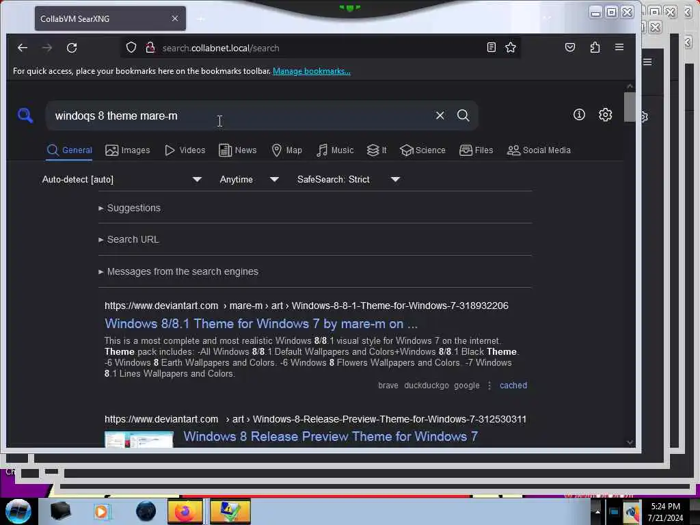Switch to the Music category
The height and width of the screenshot is (525, 700).
[335, 150]
